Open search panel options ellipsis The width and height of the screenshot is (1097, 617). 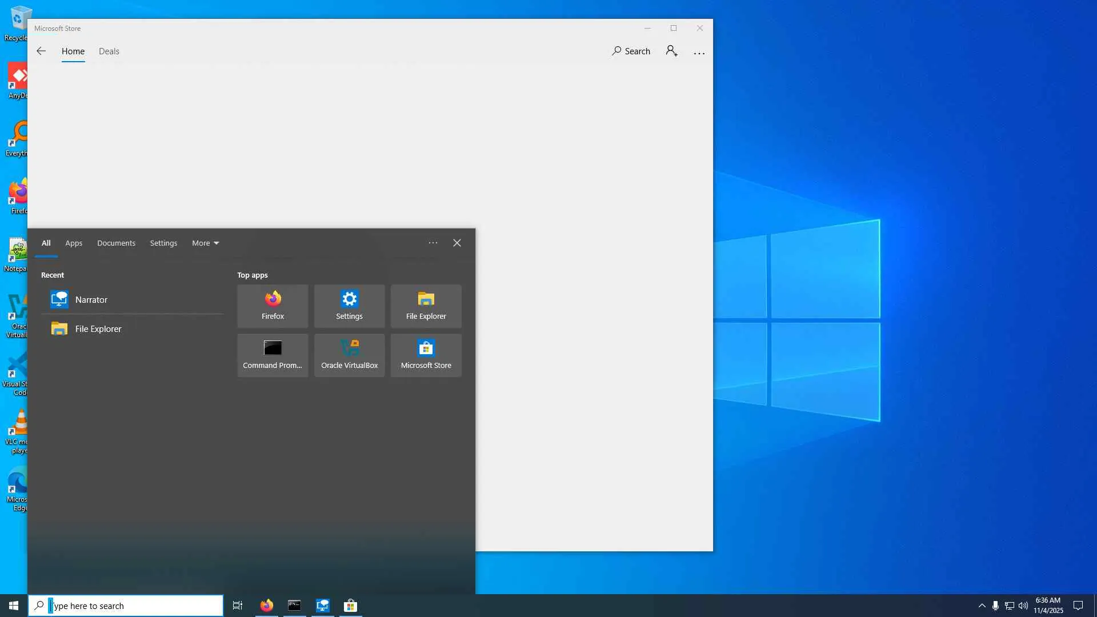coord(433,243)
